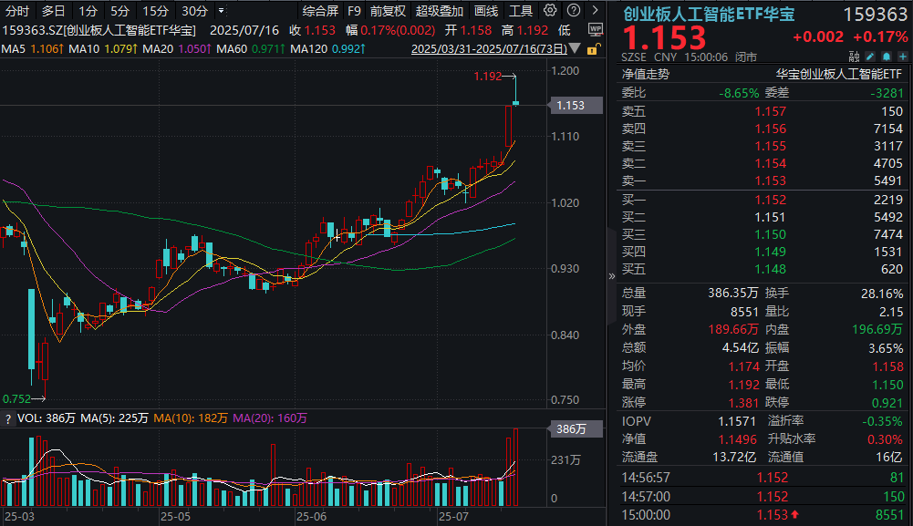
Task: Click the MA5 indicator label
Action: click(x=14, y=49)
